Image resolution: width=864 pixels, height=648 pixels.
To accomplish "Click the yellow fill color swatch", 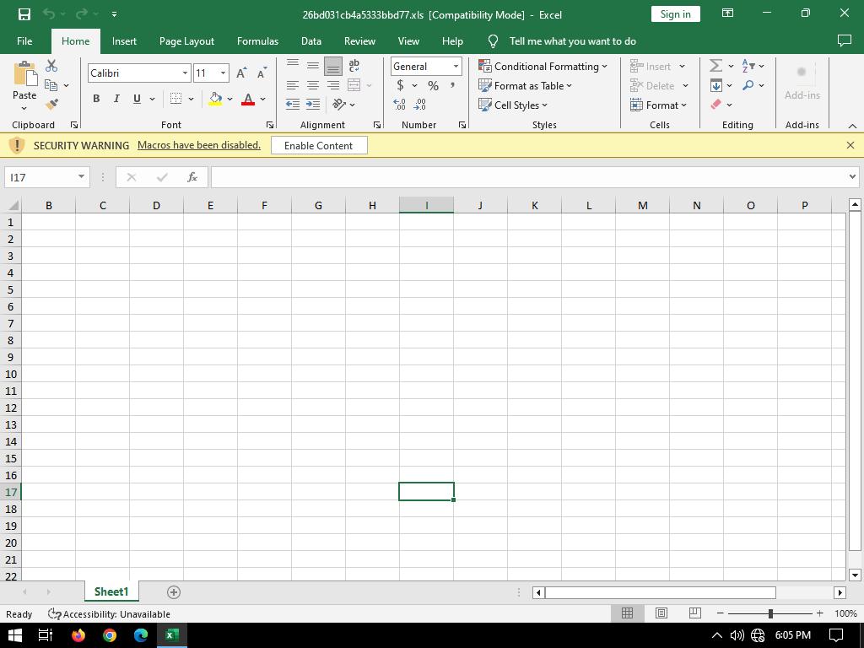I will click(215, 100).
